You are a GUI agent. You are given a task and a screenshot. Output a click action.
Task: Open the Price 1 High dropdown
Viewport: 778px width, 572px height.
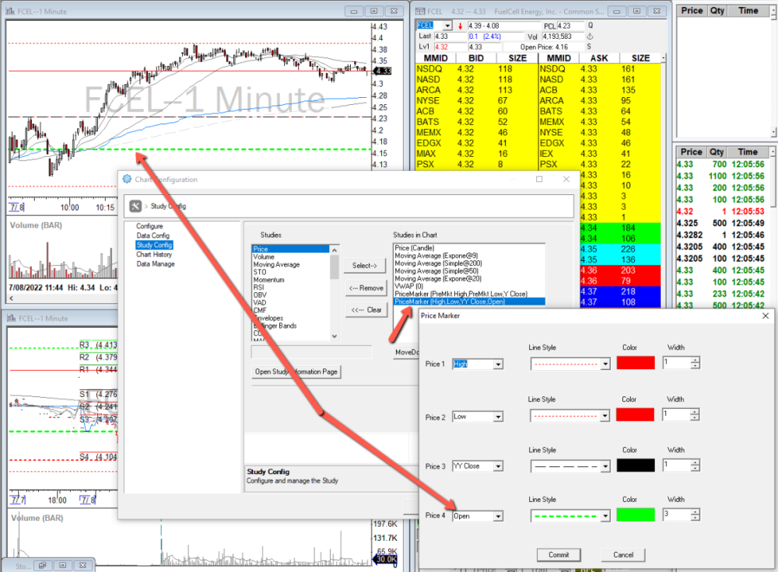[x=498, y=364]
